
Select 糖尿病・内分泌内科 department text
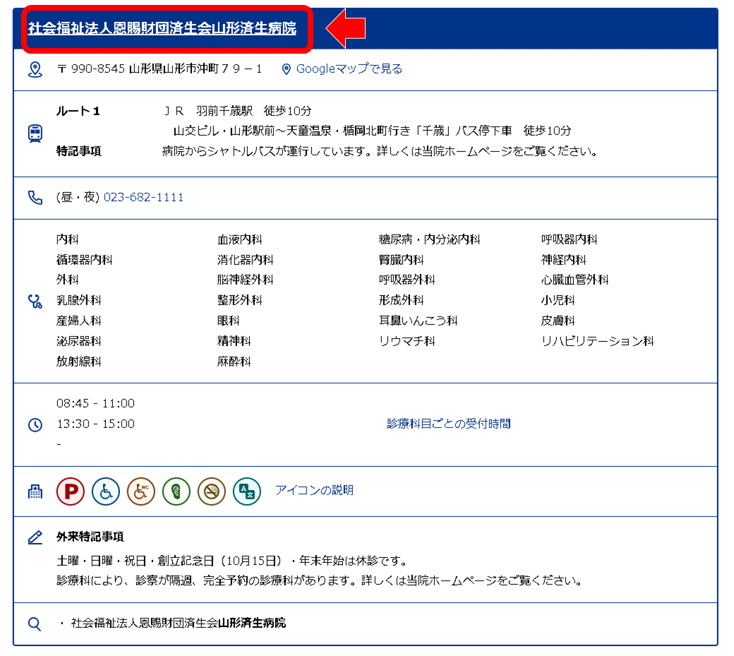pyautogui.click(x=429, y=239)
